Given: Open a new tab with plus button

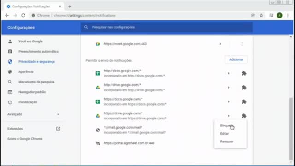Looking at the screenshot, I should (70, 6).
